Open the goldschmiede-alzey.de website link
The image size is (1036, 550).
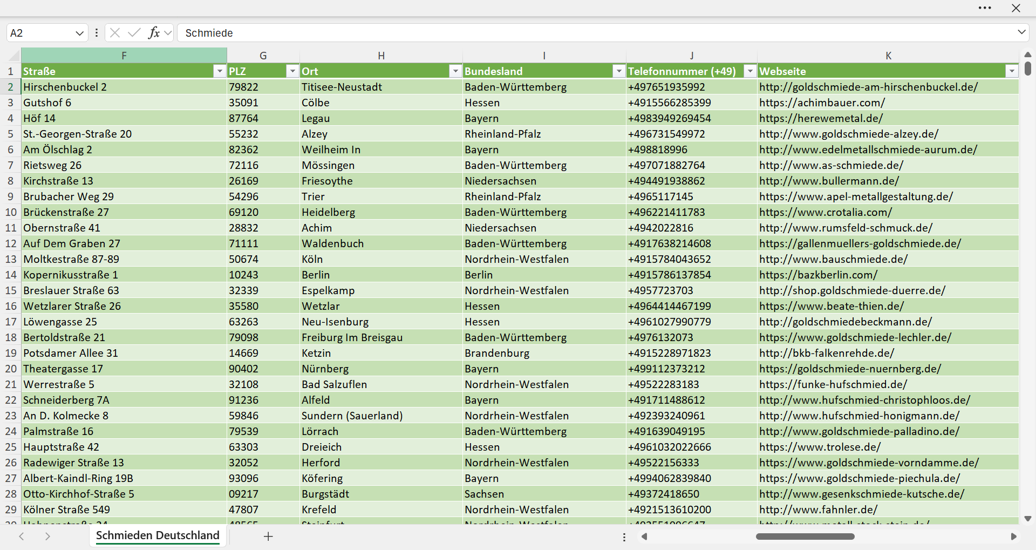point(848,134)
